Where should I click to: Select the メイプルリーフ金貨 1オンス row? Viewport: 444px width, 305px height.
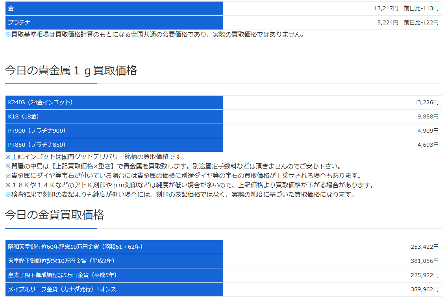click(x=224, y=289)
